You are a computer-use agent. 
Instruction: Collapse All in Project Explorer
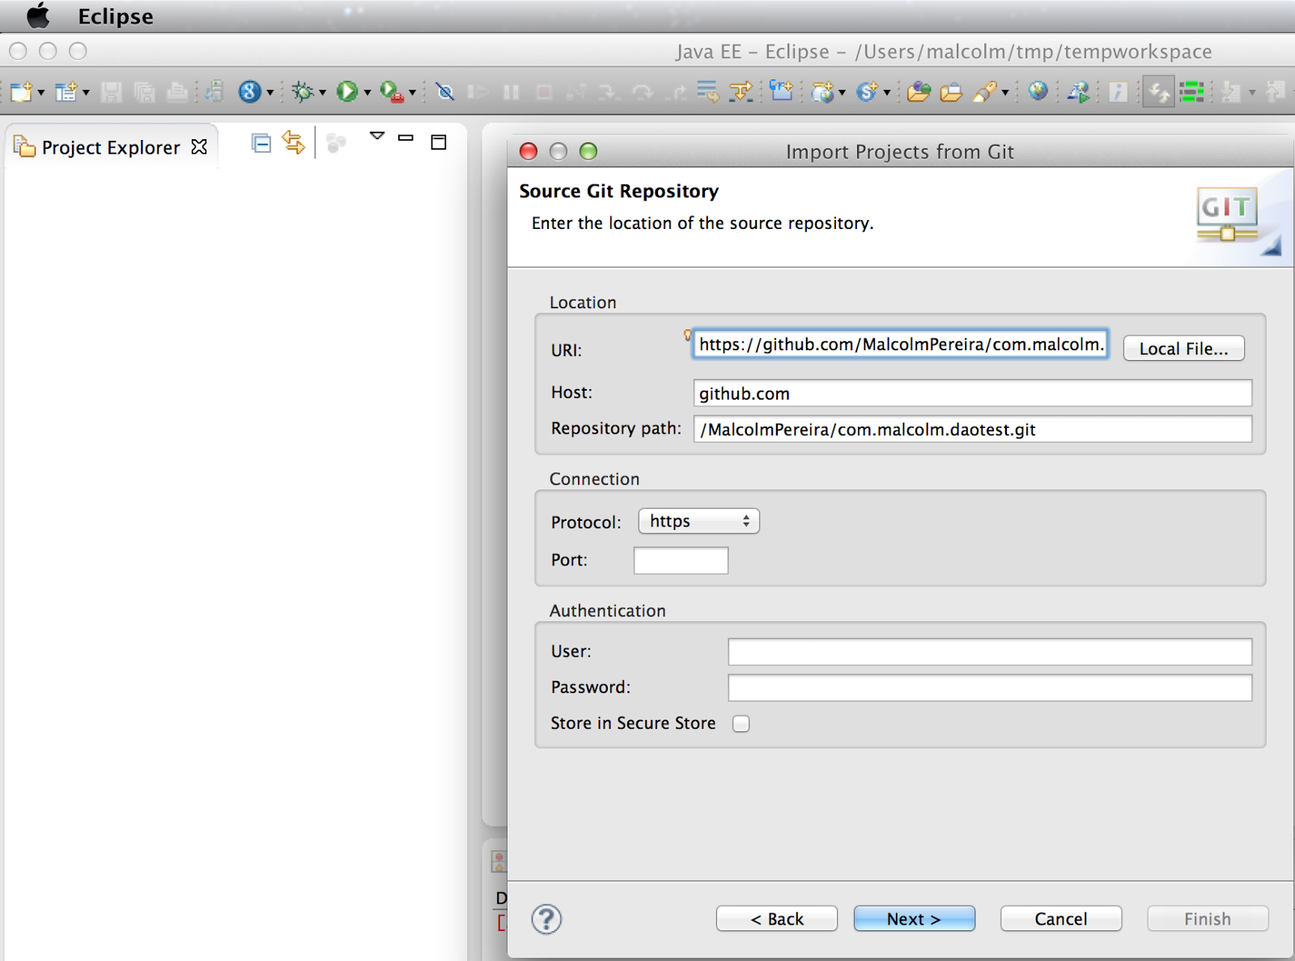[261, 143]
